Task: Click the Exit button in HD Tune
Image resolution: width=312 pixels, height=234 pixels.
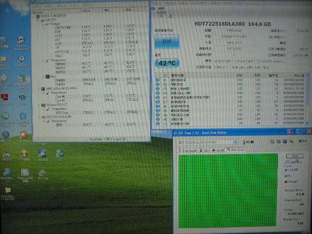Action: [x=303, y=141]
